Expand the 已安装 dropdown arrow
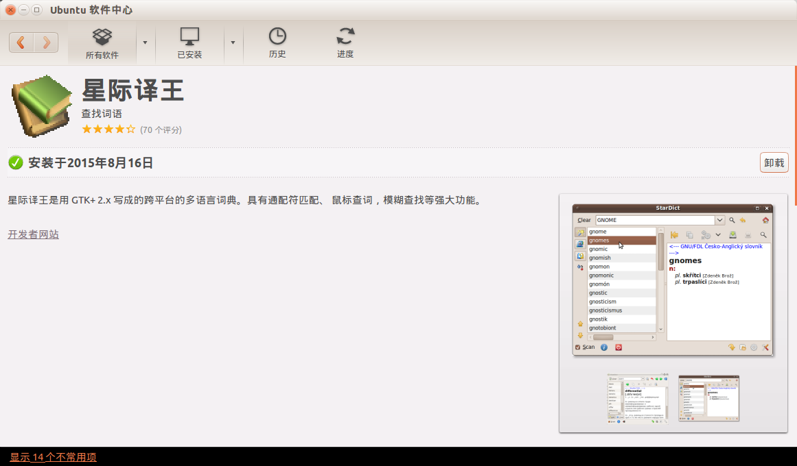 pos(233,42)
